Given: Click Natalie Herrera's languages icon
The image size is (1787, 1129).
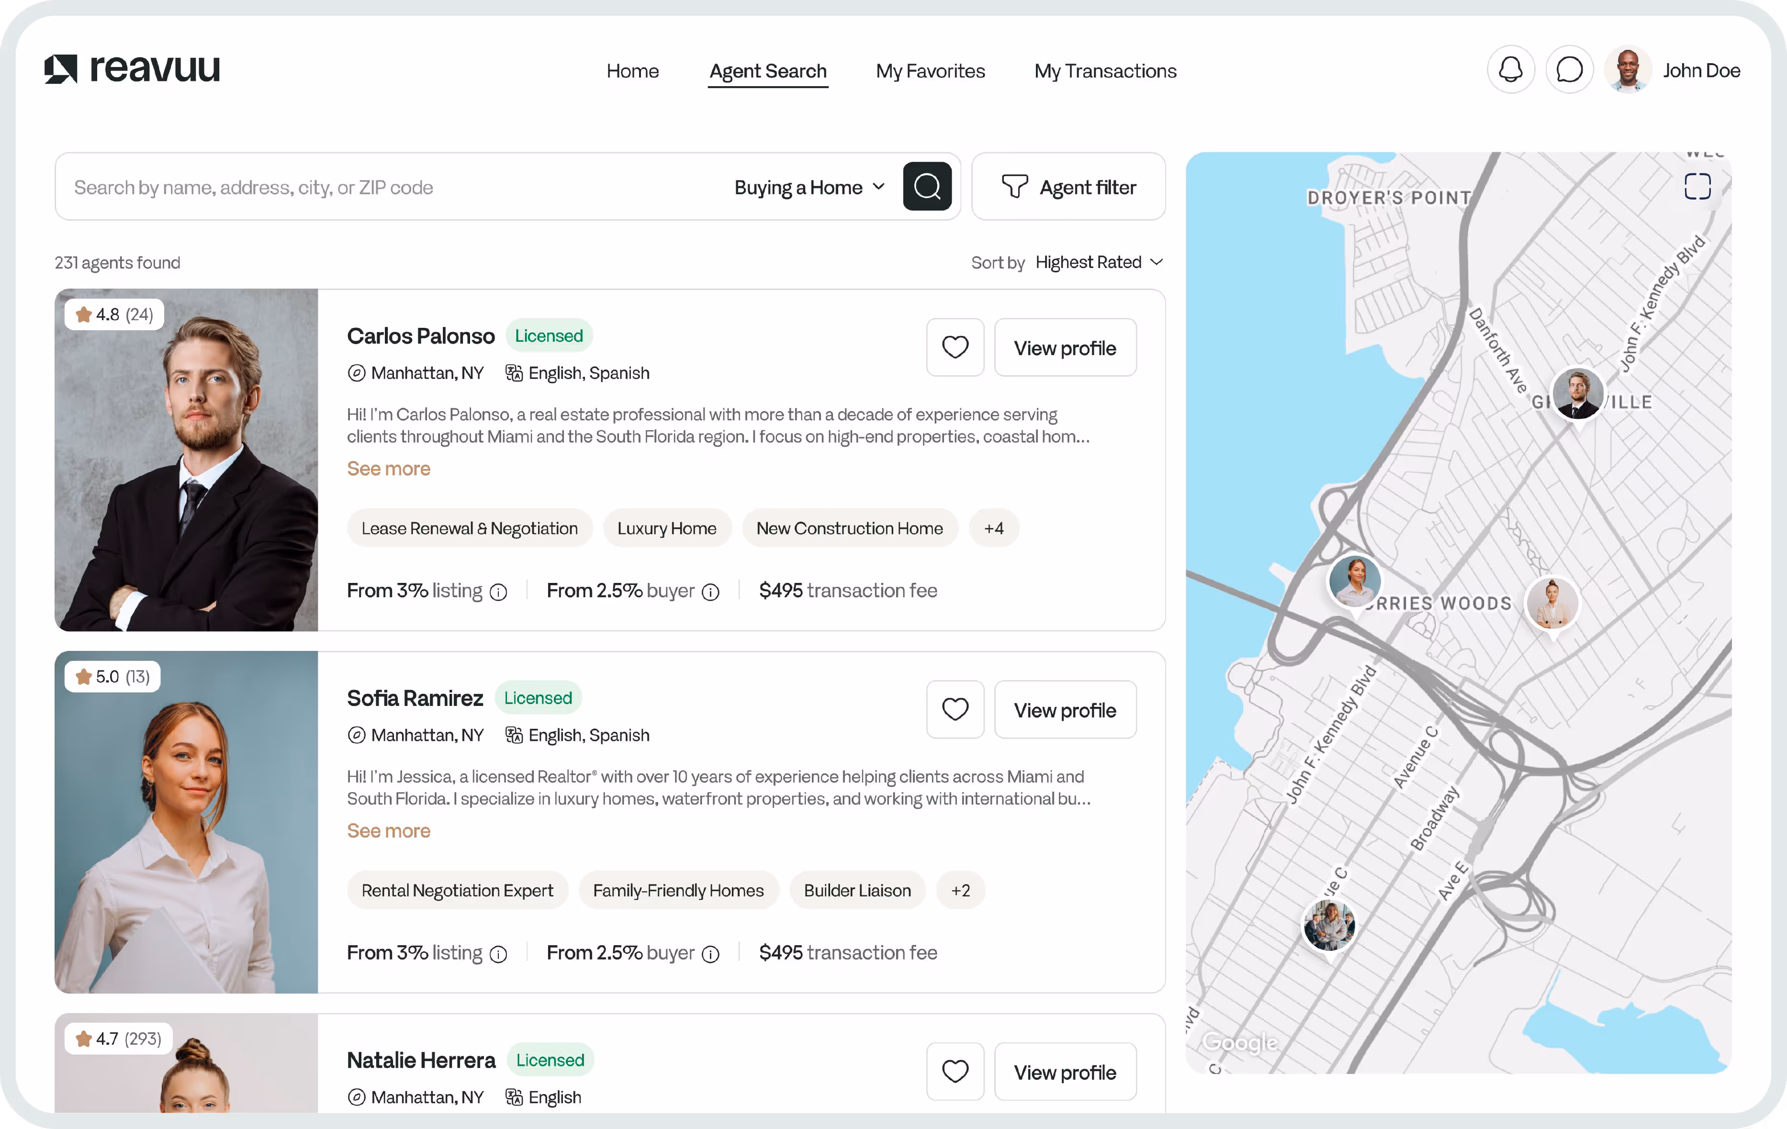Looking at the screenshot, I should 514,1097.
